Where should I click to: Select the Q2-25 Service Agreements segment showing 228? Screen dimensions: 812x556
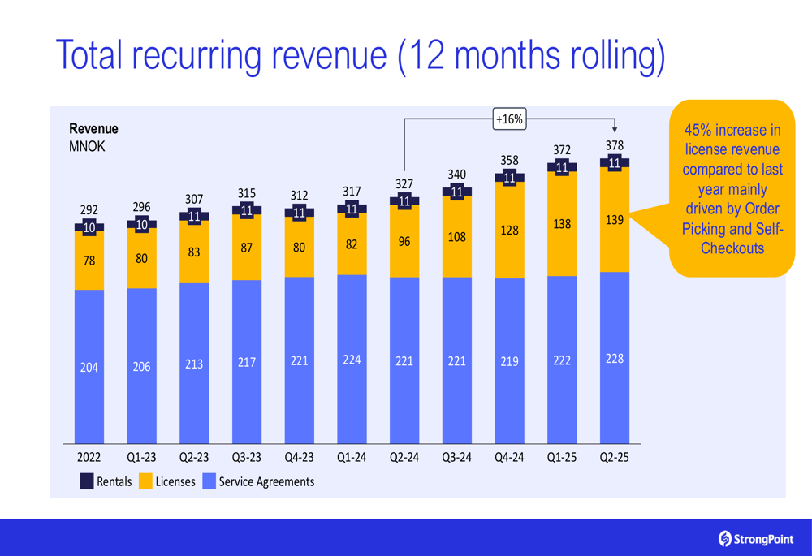pyautogui.click(x=615, y=358)
